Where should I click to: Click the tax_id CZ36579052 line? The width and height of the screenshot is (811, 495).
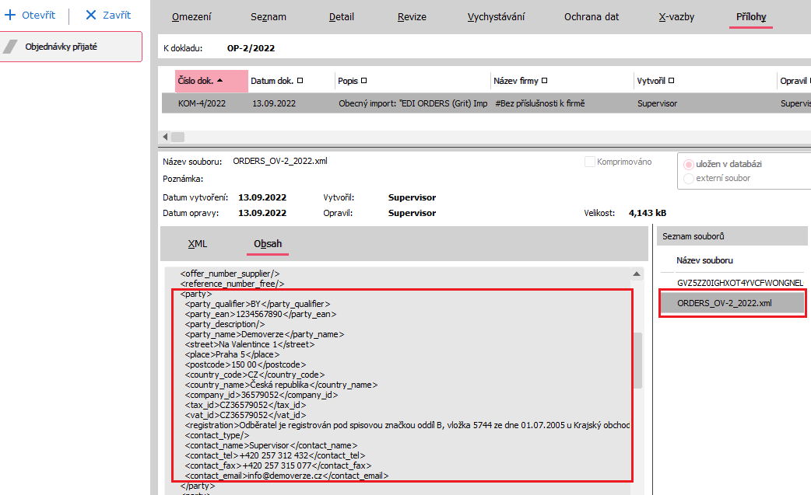(x=245, y=405)
